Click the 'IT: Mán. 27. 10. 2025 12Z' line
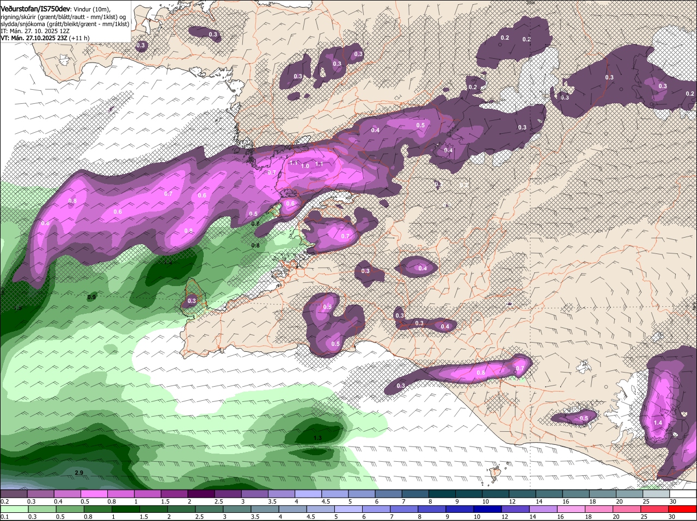Viewport: 697px width, 521px height. [x=34, y=31]
